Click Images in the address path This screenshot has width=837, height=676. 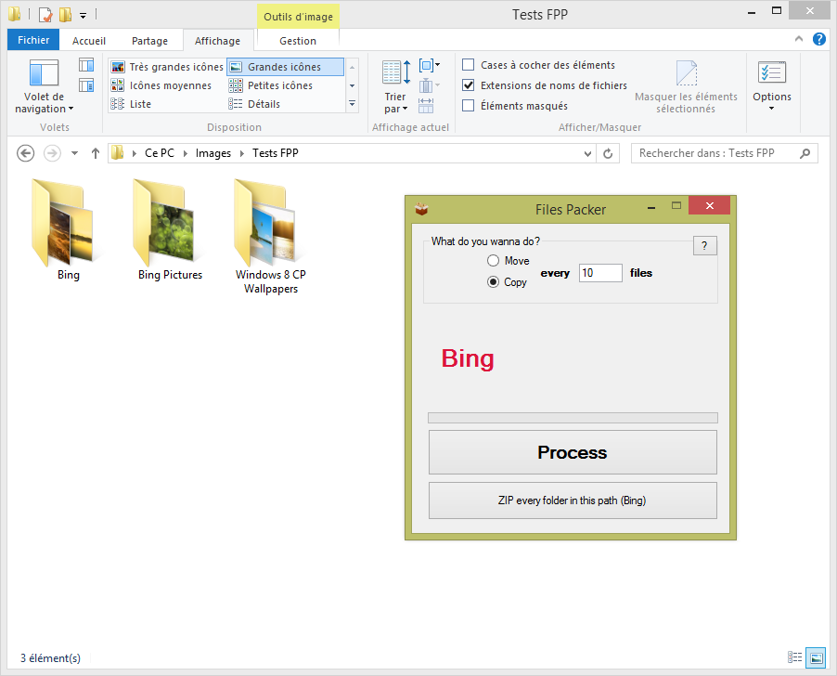213,153
